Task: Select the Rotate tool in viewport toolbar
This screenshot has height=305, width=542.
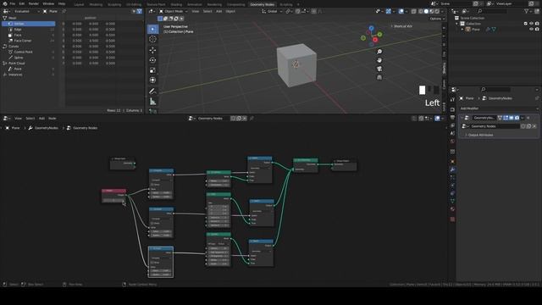Action: coord(152,60)
